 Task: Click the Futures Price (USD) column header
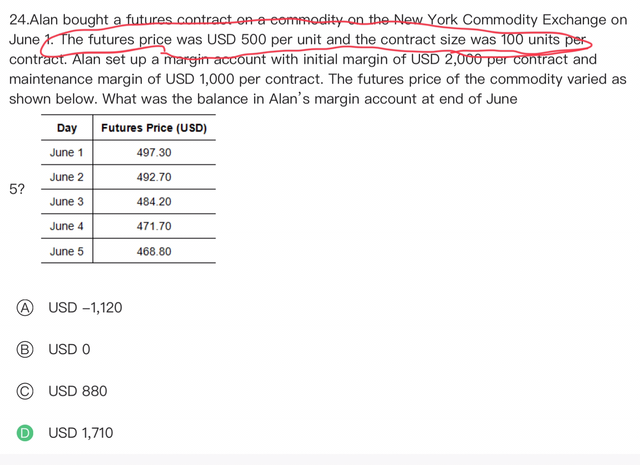[x=154, y=128]
